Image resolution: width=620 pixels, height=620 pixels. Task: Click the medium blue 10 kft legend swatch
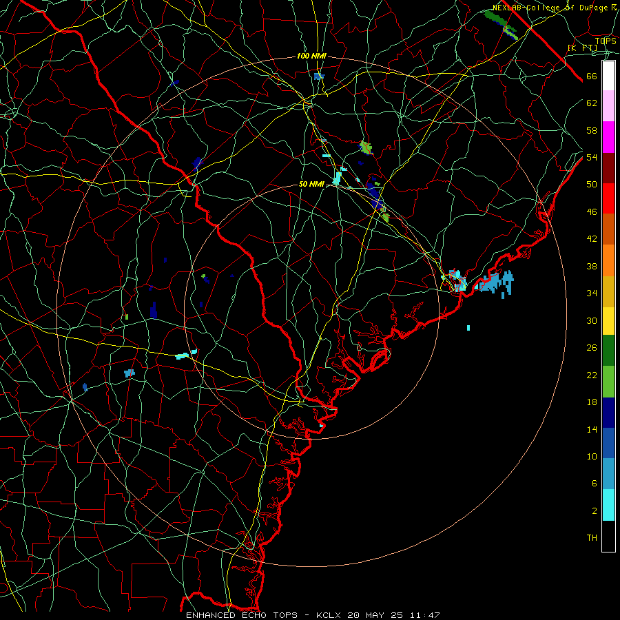pos(608,443)
